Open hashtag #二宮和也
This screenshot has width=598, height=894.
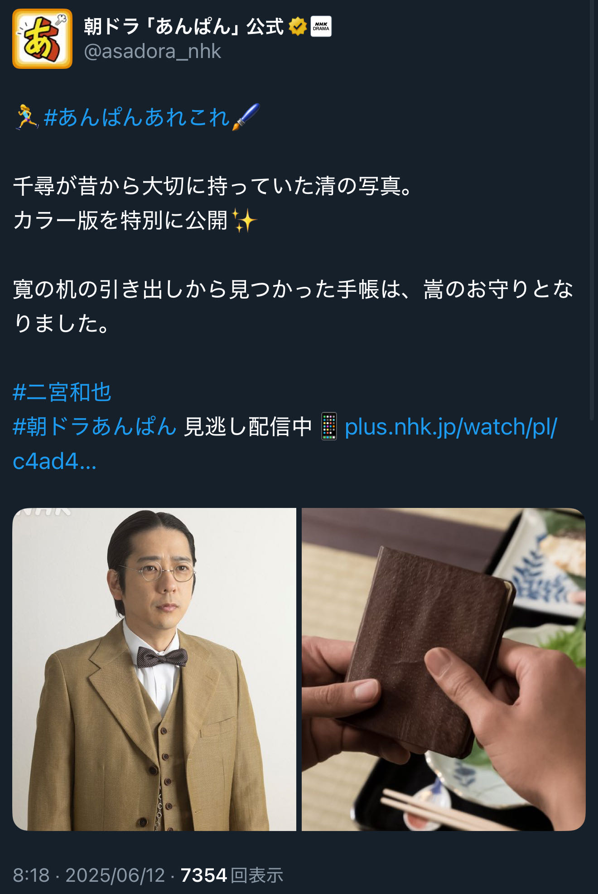[62, 392]
